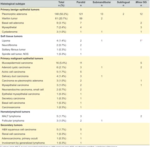Viewport: 150px width, 147px height.
Task: Click the total '7 (2.4%)'
Action: (61, 27)
